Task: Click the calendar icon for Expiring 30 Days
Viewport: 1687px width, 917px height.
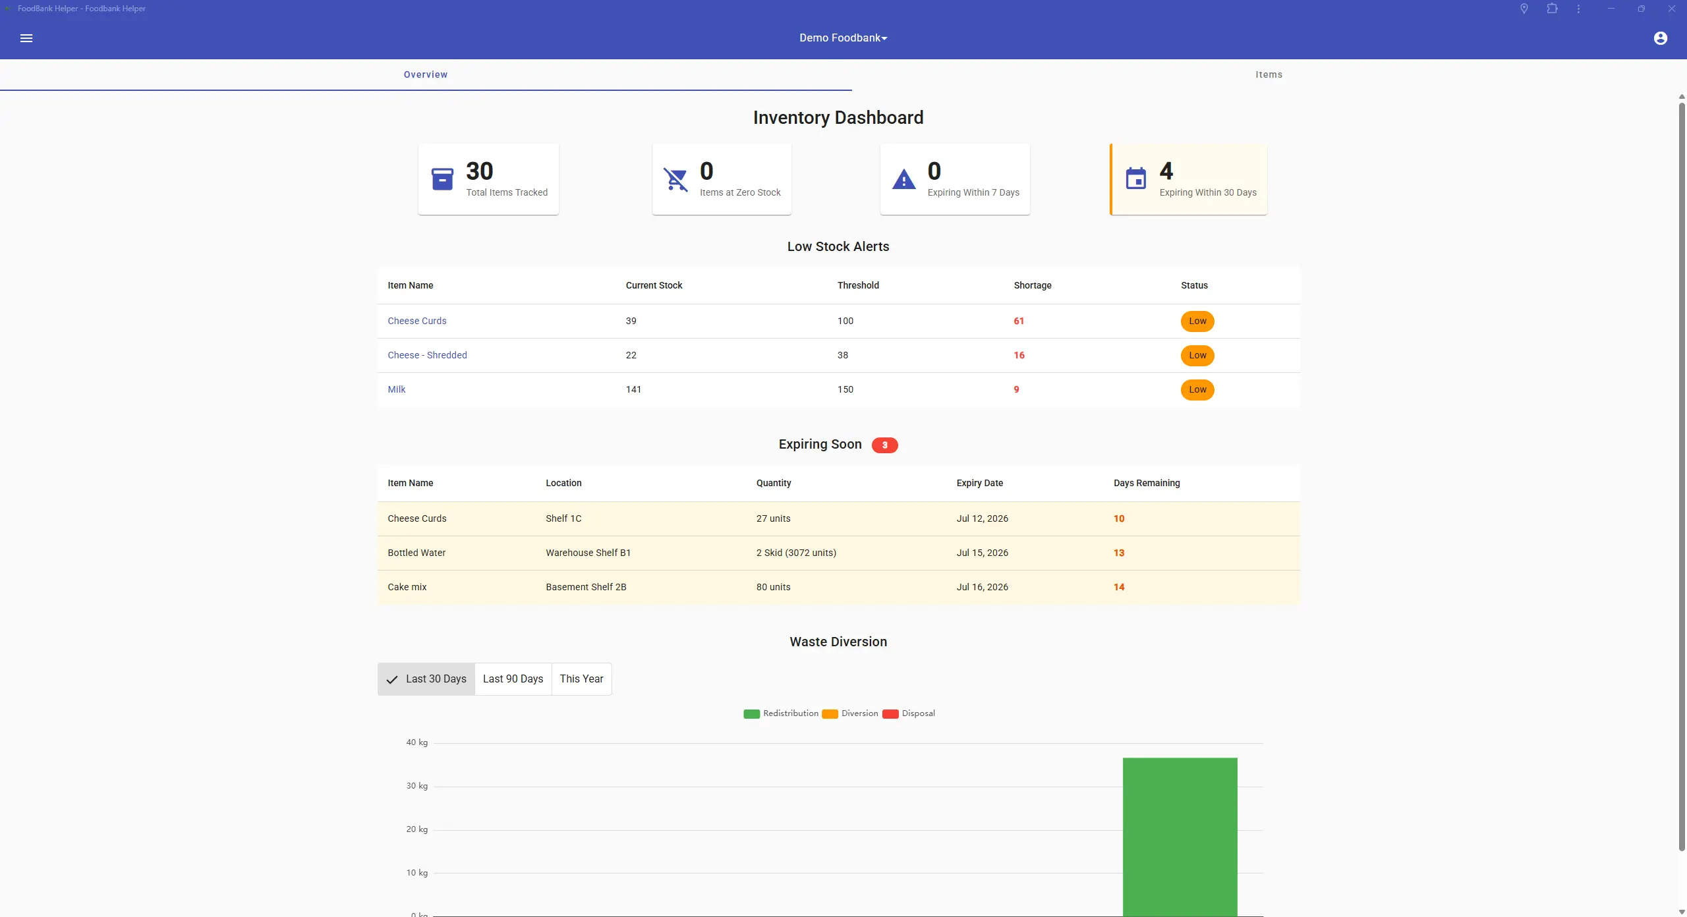Action: tap(1135, 179)
